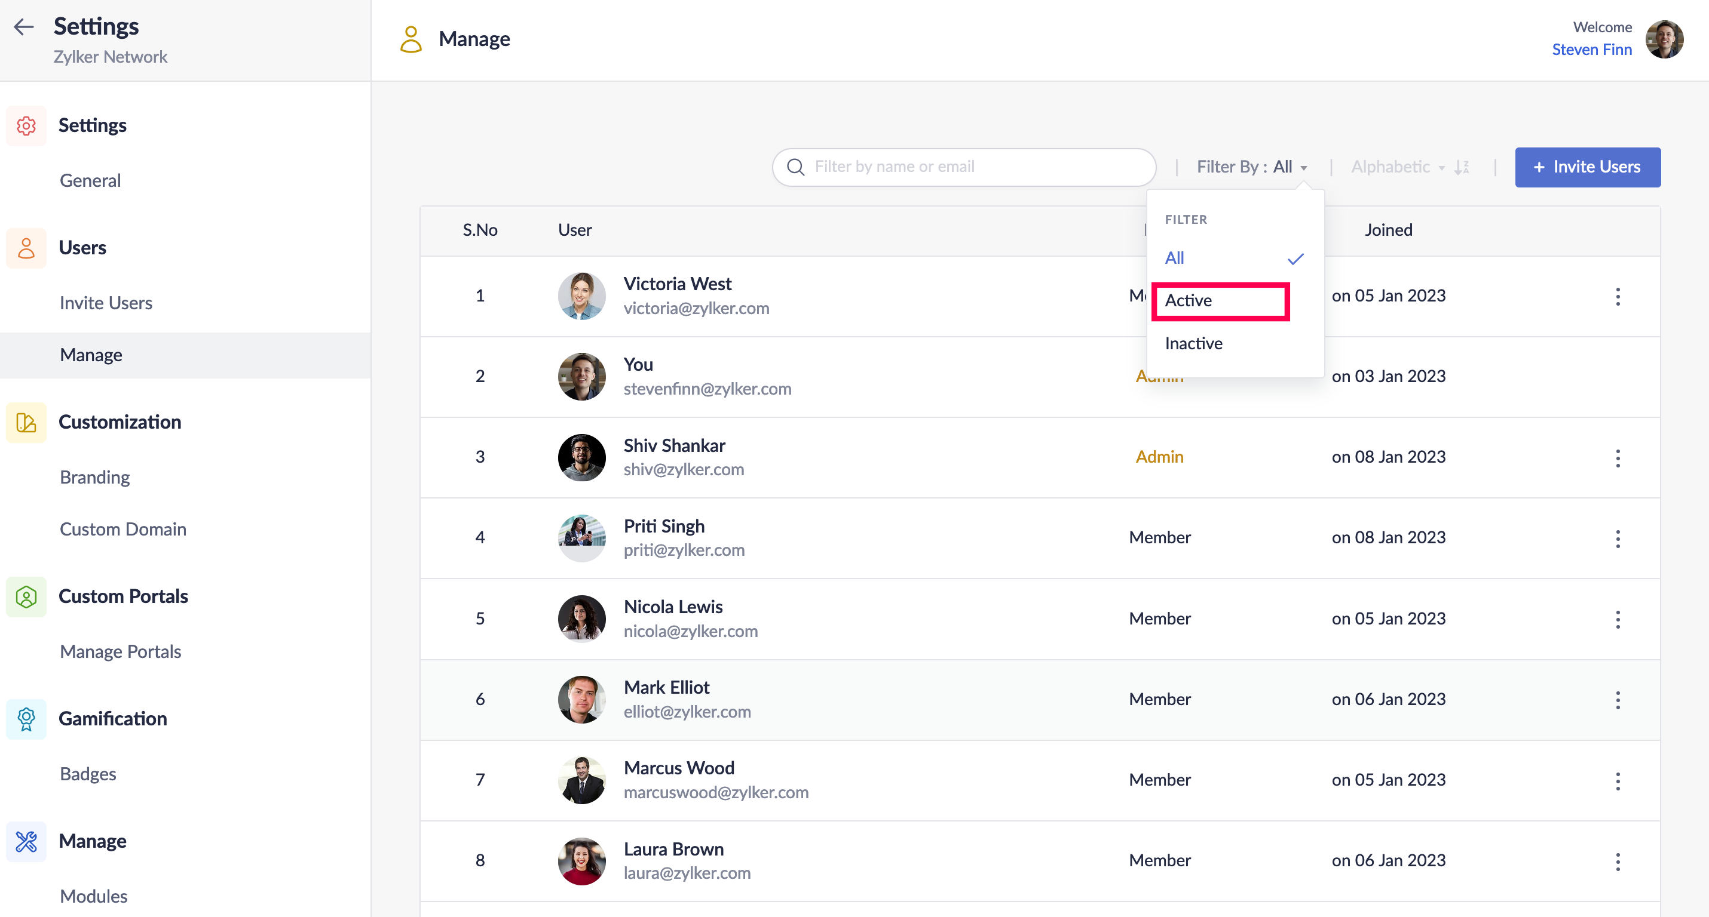Expand the Alphabetic sort dropdown
Image resolution: width=1709 pixels, height=917 pixels.
coord(1397,167)
